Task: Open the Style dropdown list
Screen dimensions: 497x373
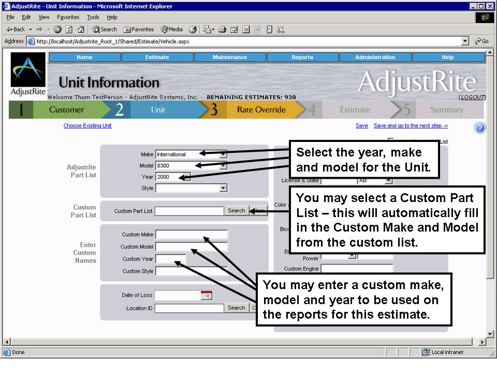Action: pyautogui.click(x=224, y=188)
